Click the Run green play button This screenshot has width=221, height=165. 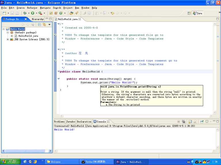[33, 13]
